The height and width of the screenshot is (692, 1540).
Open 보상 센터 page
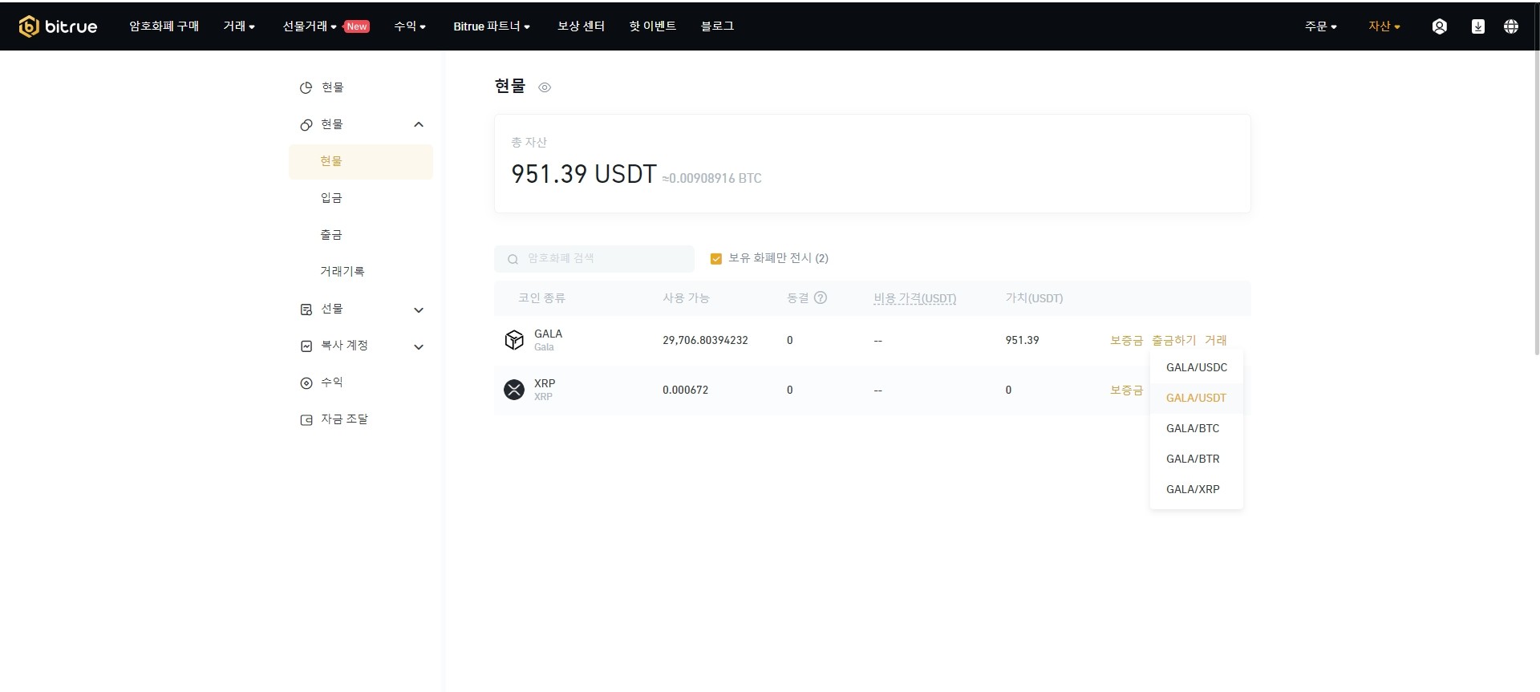click(x=582, y=26)
